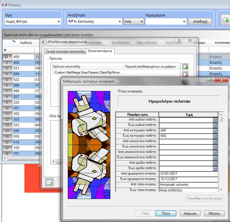
Task: Click the Οδηγίες button
Action: pyautogui.click(x=214, y=213)
